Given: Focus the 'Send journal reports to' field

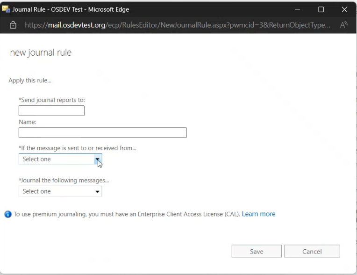Looking at the screenshot, I should tap(51, 111).
